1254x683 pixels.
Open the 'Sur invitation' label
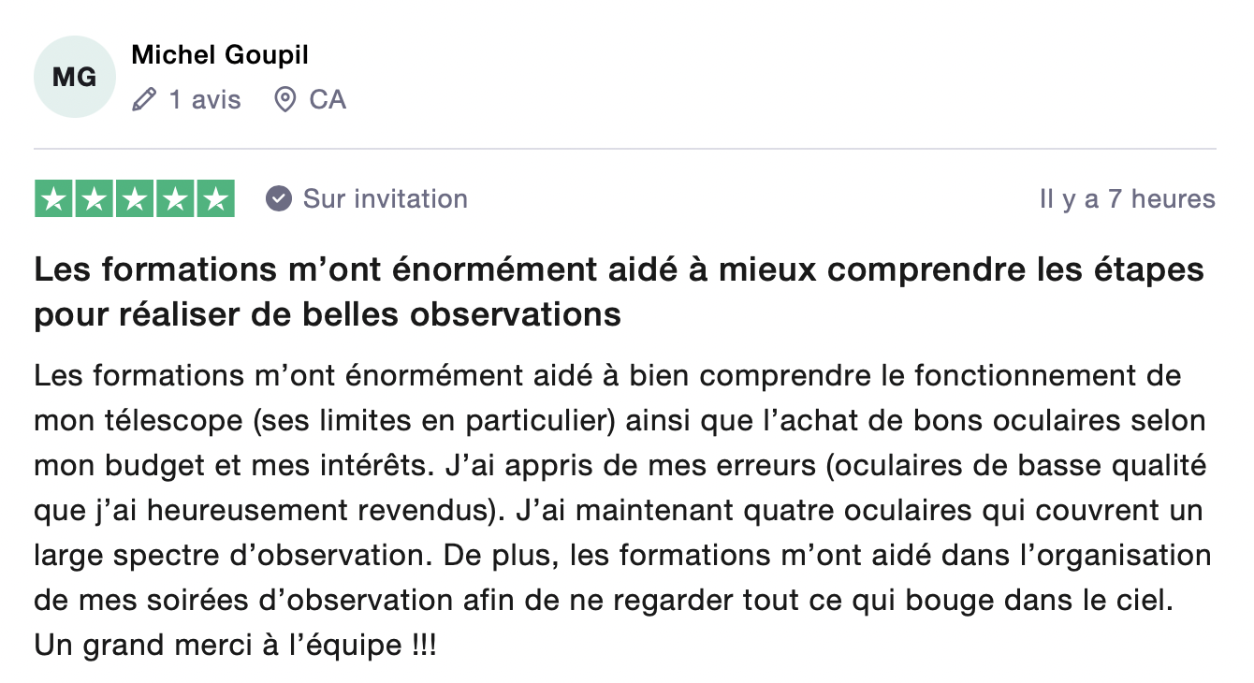(385, 199)
